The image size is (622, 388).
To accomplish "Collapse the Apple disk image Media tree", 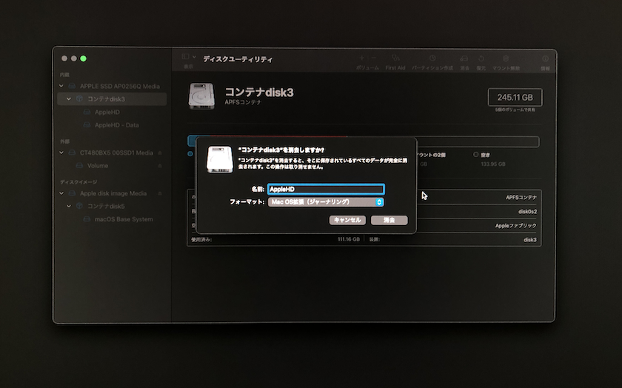I will pyautogui.click(x=61, y=193).
